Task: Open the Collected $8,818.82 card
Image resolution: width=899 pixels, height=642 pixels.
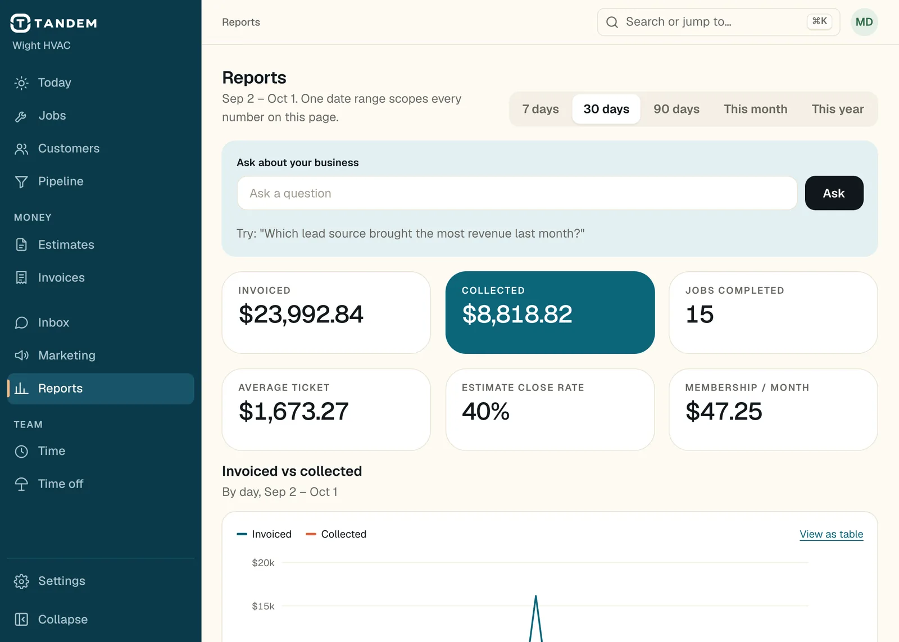Action: tap(550, 312)
